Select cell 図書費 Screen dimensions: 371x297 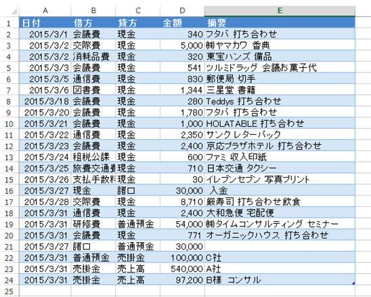pos(93,90)
